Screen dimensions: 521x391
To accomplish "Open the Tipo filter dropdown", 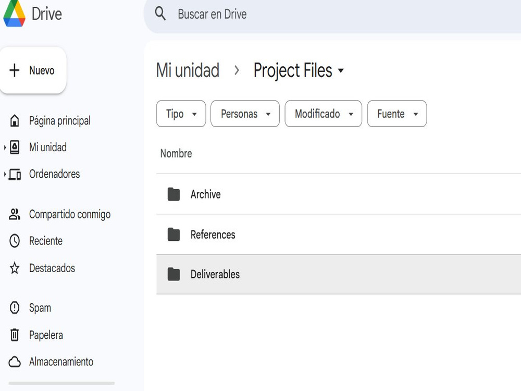I will coord(181,114).
